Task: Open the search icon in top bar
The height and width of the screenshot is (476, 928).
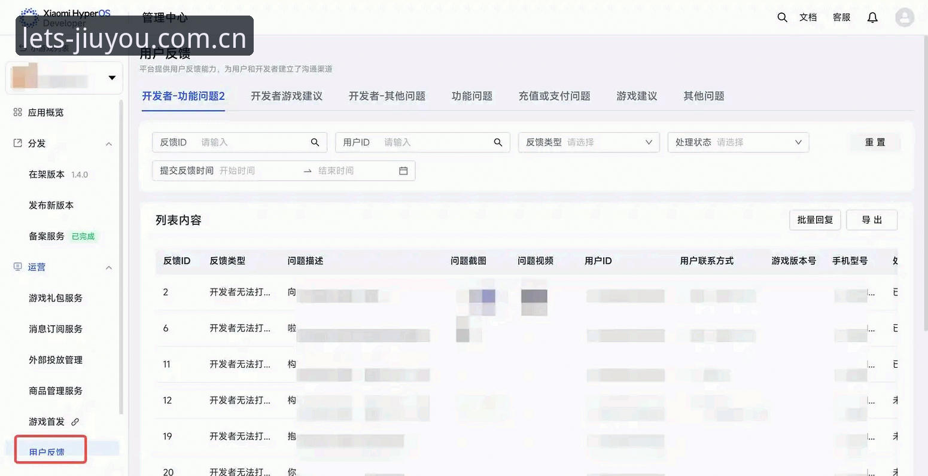Action: 782,17
